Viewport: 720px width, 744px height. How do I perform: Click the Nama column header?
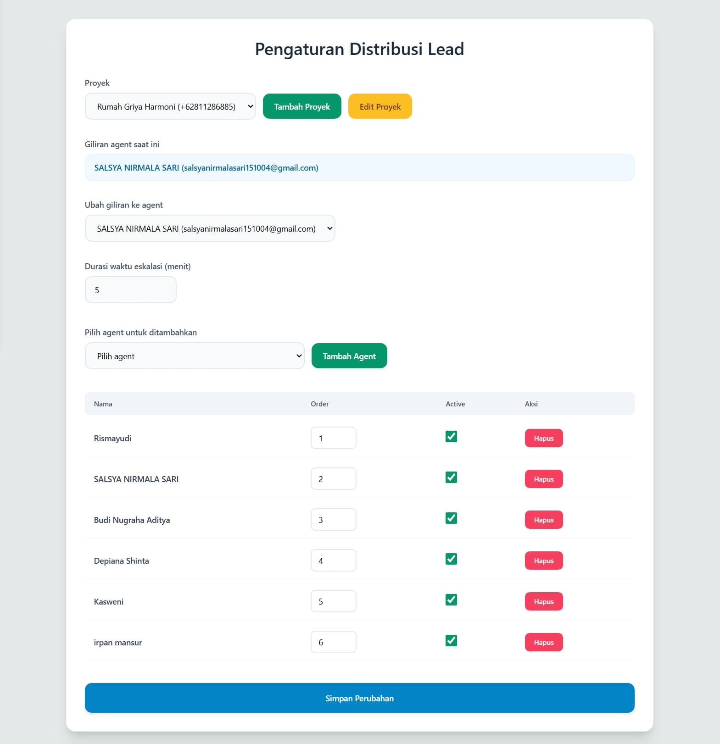[x=103, y=404]
